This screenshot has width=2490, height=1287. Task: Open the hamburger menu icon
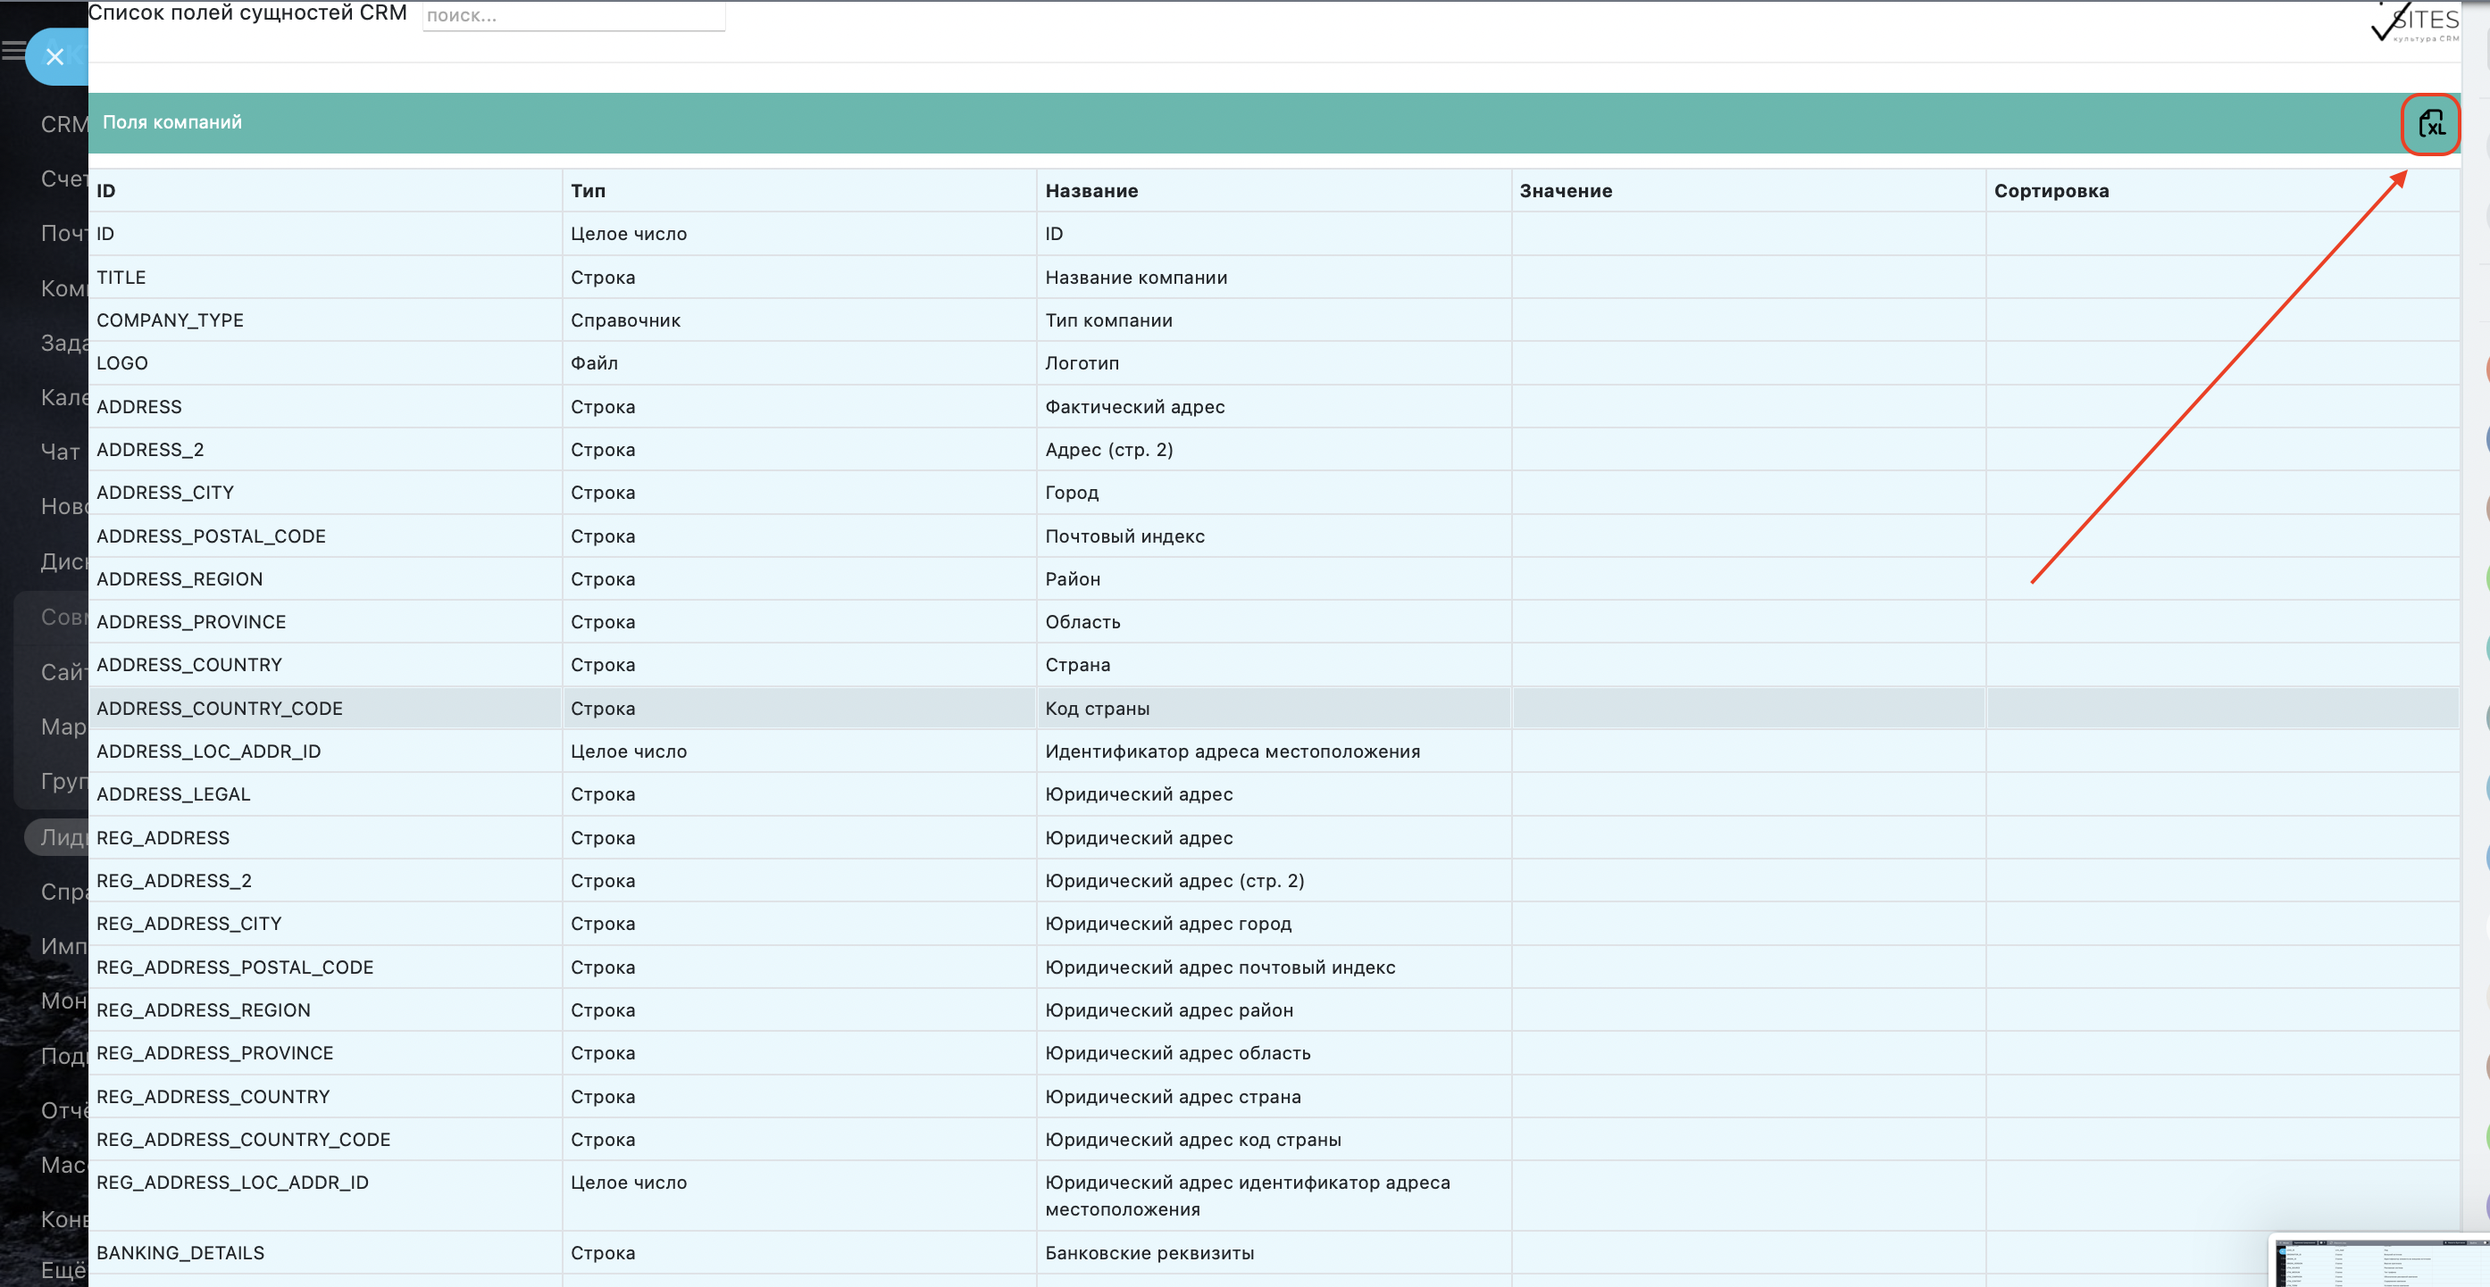coord(13,51)
